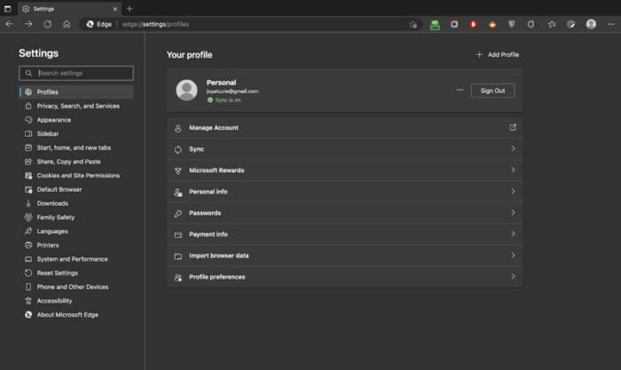Click the 'Sync is on' status text
The width and height of the screenshot is (621, 370).
[228, 100]
